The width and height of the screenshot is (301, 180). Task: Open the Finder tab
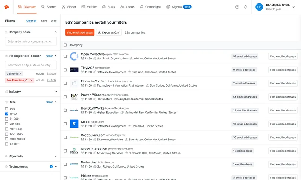(69, 7)
